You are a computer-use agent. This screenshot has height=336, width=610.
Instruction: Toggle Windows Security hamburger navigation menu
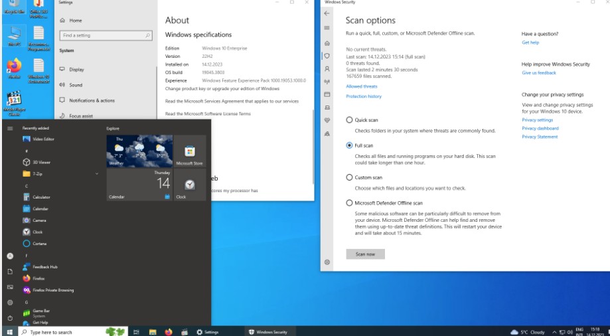[x=327, y=28]
